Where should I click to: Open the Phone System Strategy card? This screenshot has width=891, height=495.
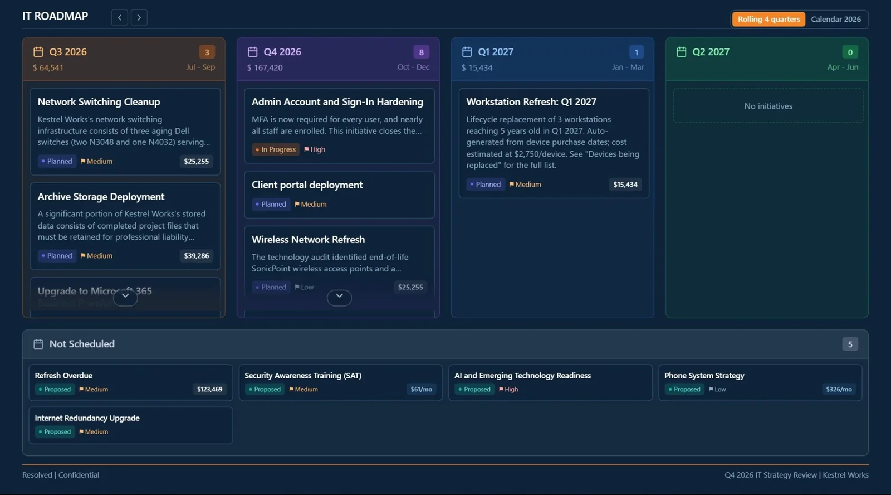[760, 382]
